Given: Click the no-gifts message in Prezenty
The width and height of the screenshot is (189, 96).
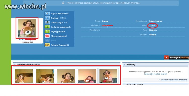Looking at the screenshot, I should click(x=155, y=71).
